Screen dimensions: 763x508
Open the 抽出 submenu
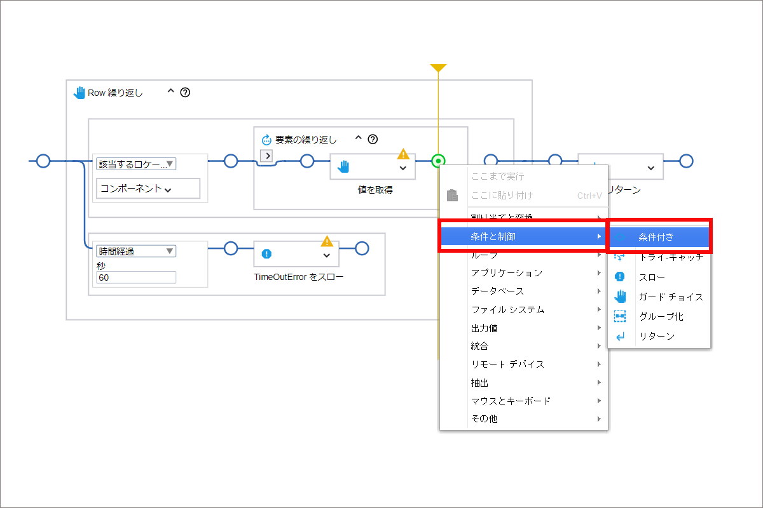coord(523,382)
